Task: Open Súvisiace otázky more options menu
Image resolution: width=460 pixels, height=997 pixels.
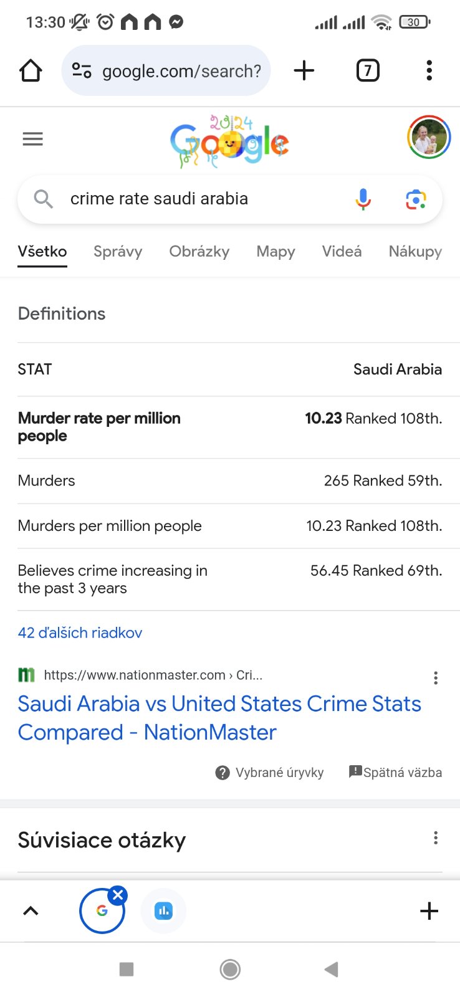Action: click(436, 838)
